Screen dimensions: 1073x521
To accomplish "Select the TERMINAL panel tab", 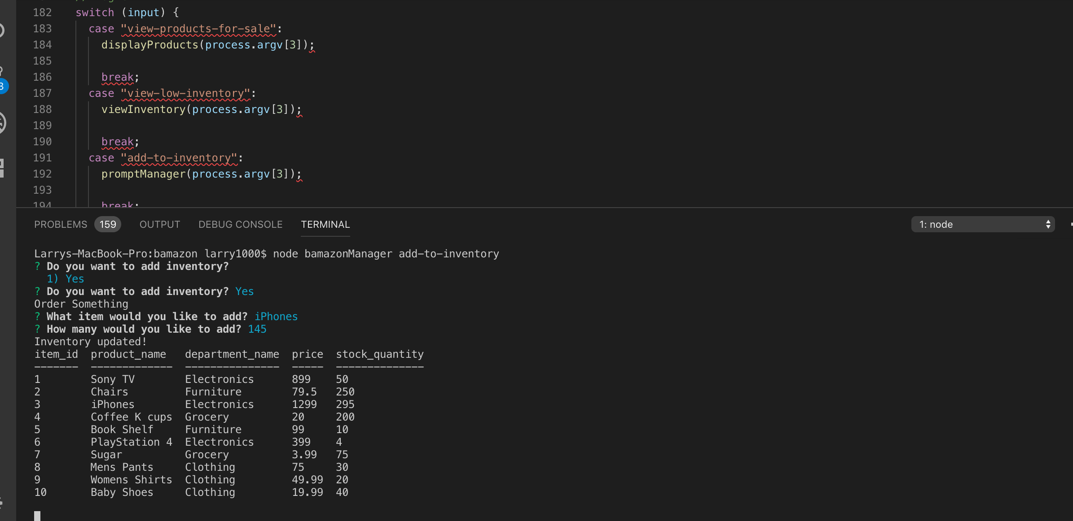I will click(x=325, y=224).
